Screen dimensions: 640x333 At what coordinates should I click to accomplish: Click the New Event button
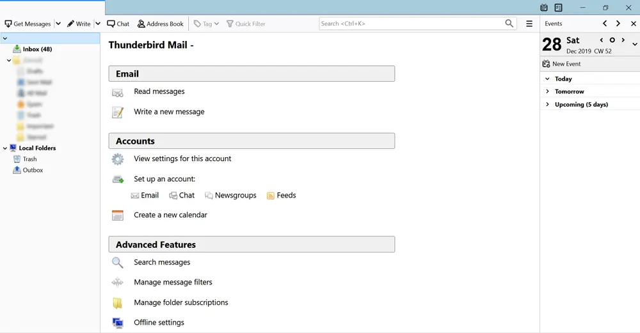coord(561,64)
